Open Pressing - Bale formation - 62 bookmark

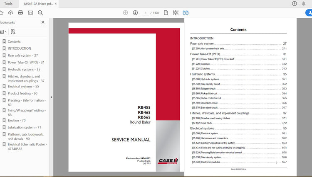tap(27, 102)
